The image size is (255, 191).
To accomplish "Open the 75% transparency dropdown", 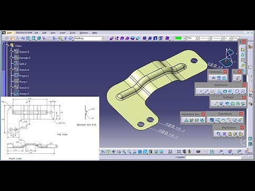I will click(197, 38).
